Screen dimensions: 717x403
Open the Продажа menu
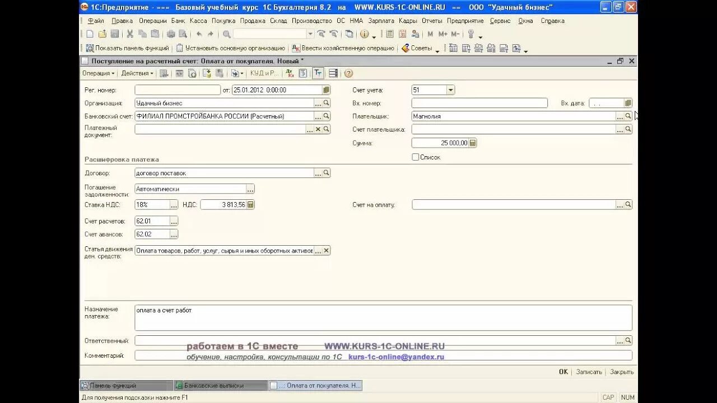(x=253, y=21)
